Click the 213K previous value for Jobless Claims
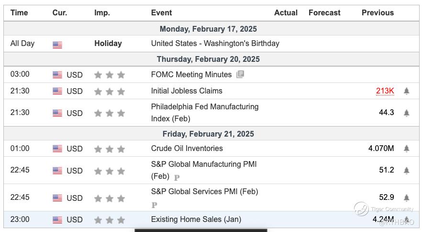422x232 pixels. pyautogui.click(x=385, y=91)
